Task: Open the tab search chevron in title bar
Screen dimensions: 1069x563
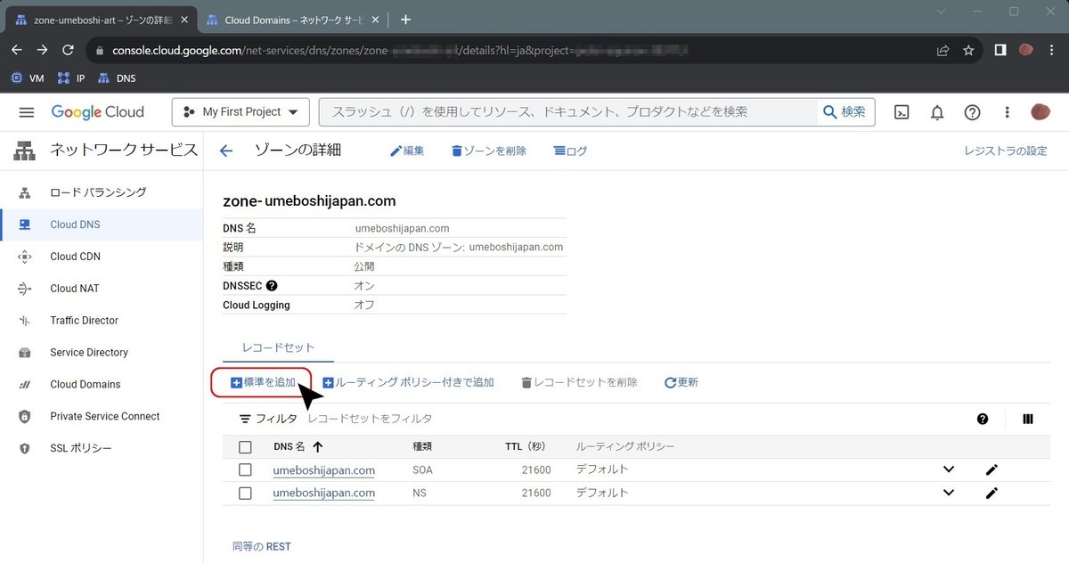Action: click(943, 11)
